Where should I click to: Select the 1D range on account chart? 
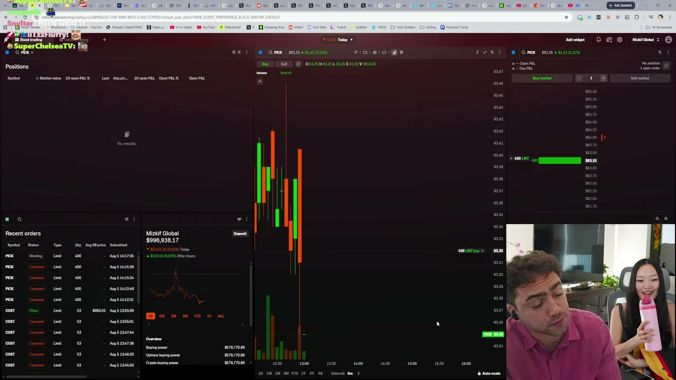(x=151, y=316)
